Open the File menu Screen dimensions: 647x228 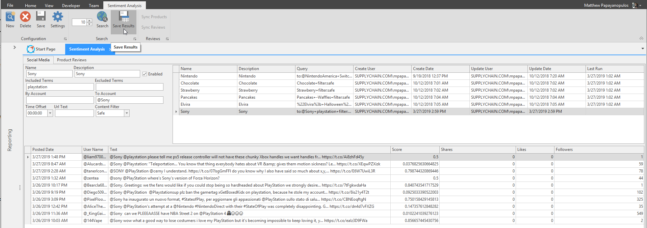(10, 5)
